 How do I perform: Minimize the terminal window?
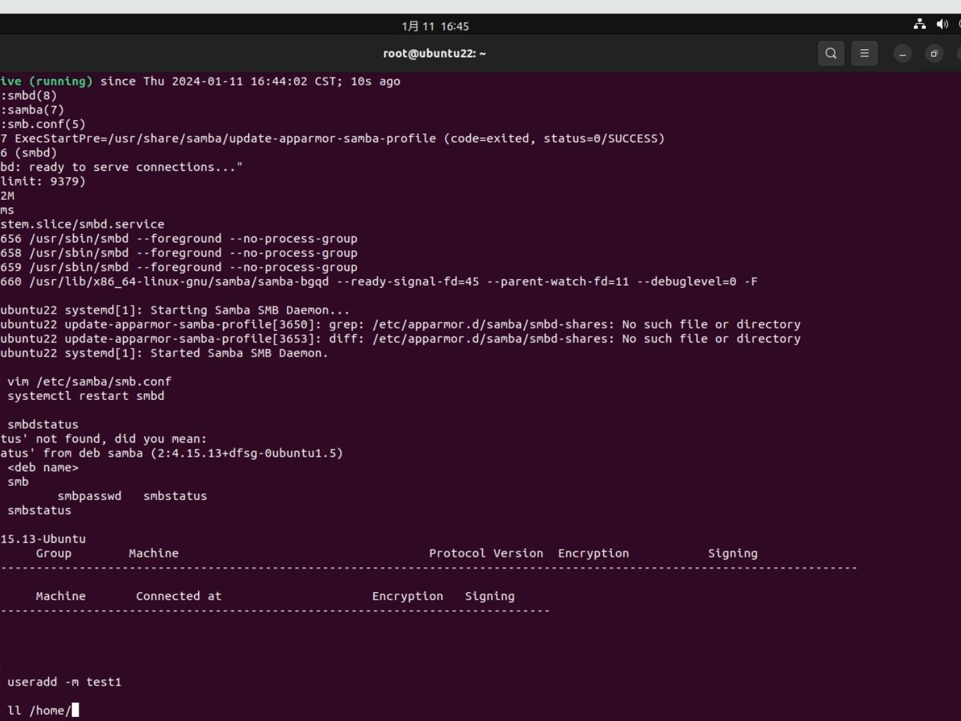coord(902,54)
